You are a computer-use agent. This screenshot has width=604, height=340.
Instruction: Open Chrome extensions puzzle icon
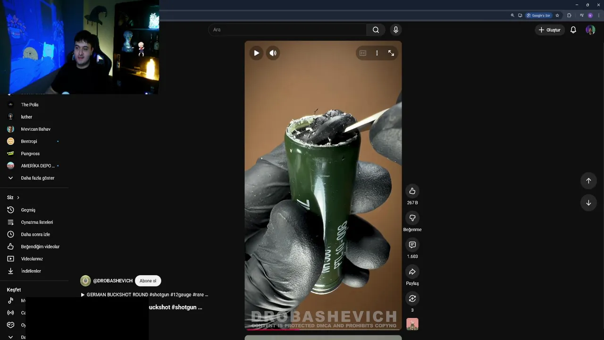click(569, 15)
